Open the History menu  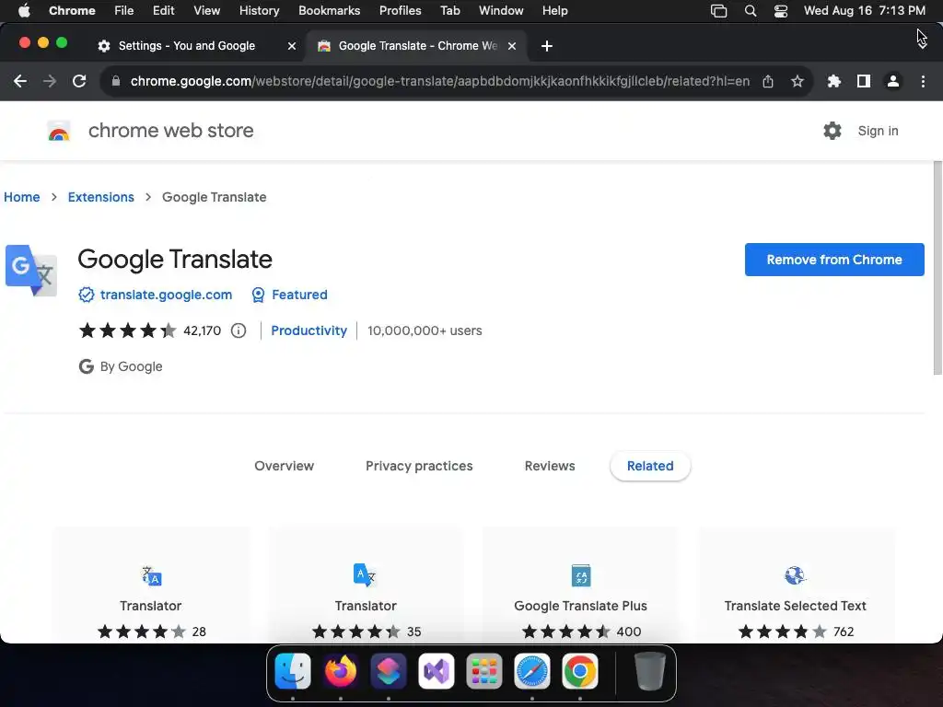click(x=259, y=11)
